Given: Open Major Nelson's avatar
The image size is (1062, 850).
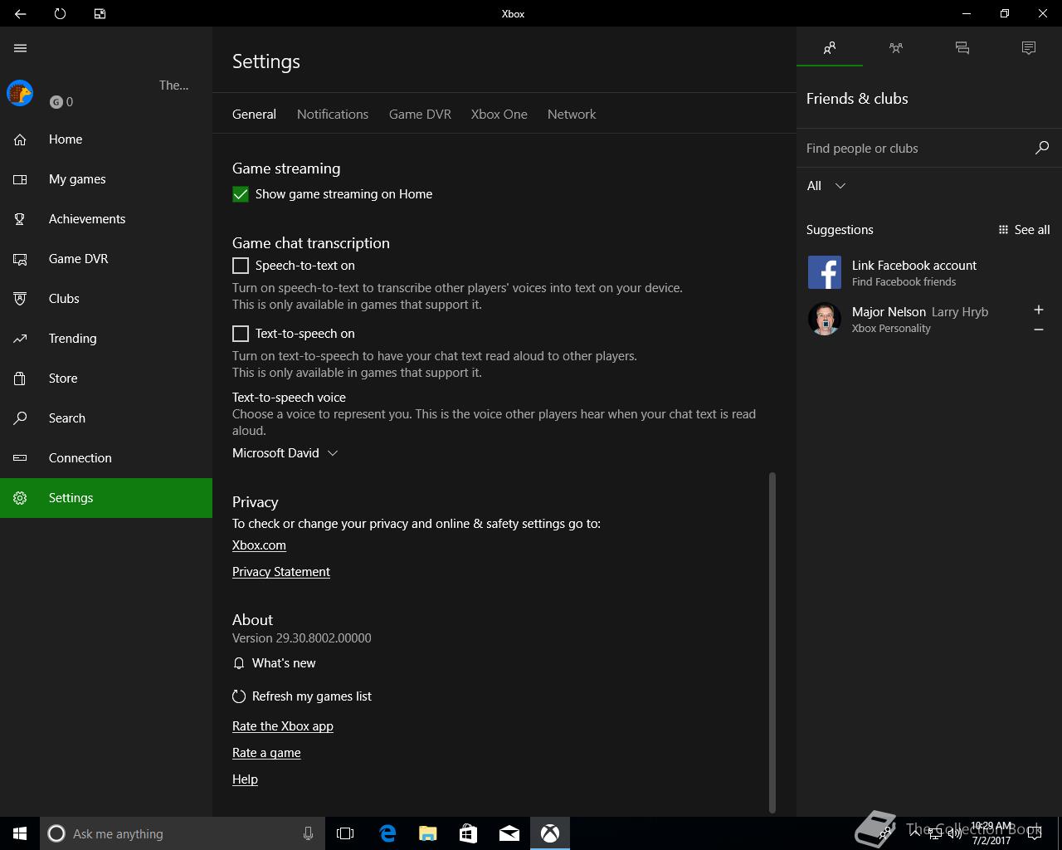Looking at the screenshot, I should [x=825, y=319].
